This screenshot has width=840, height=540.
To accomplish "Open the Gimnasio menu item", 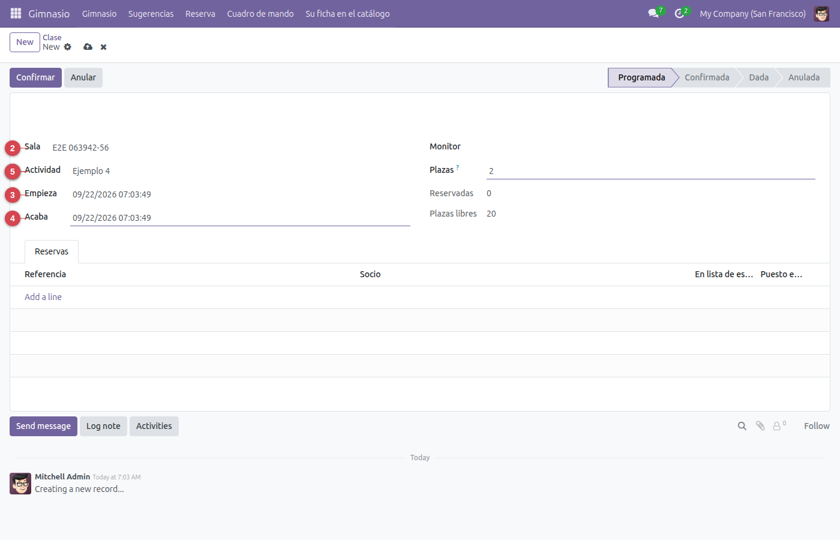I will [x=100, y=13].
